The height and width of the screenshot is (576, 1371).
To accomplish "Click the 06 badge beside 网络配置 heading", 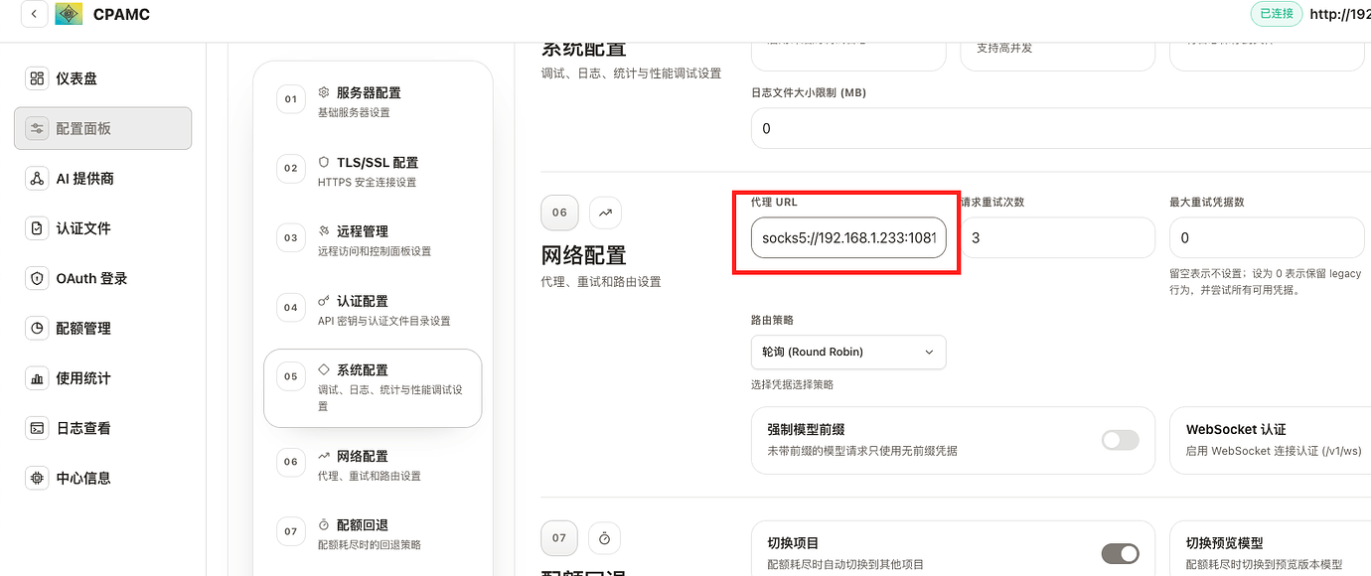I will tap(559, 213).
